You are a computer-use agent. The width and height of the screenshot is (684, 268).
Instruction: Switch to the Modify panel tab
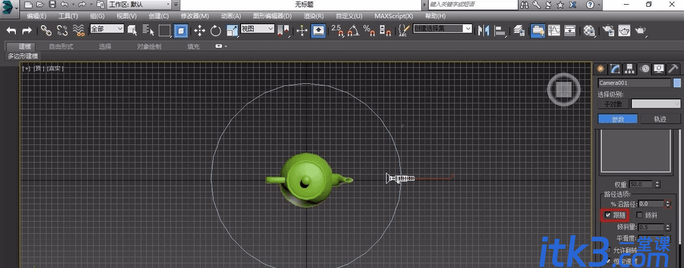(615, 68)
